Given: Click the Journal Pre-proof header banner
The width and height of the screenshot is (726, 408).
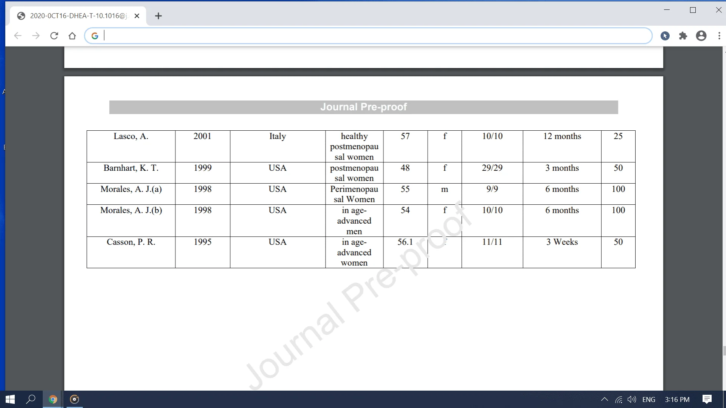Looking at the screenshot, I should tap(363, 107).
